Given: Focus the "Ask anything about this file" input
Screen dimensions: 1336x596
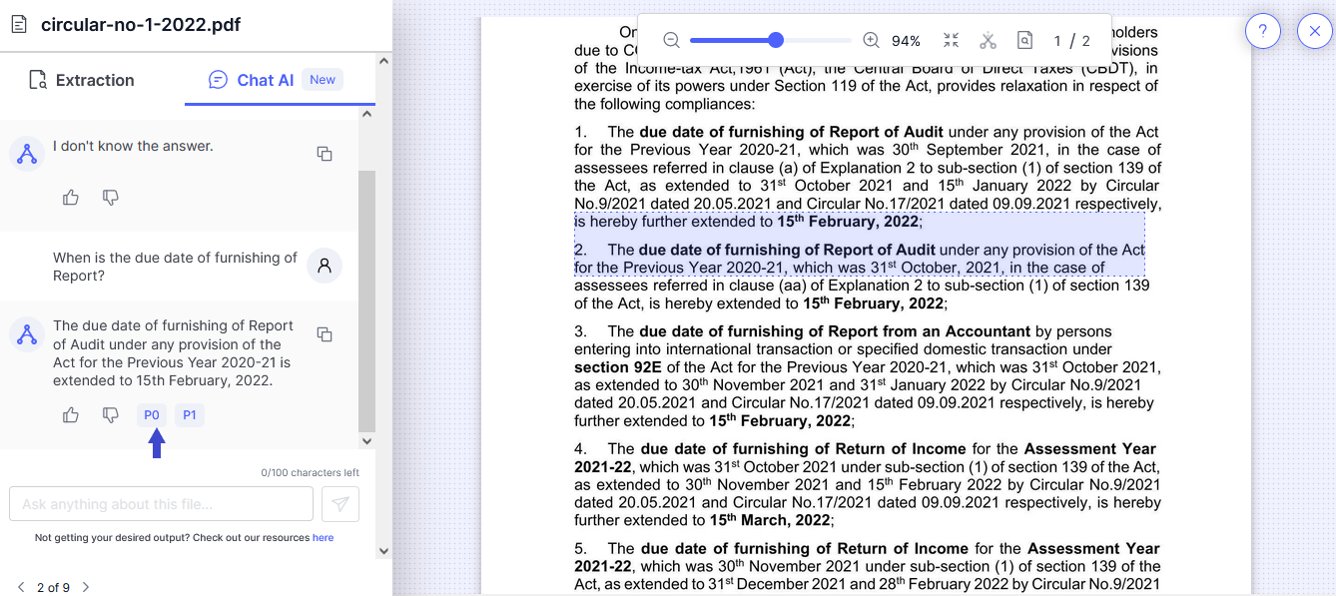Looking at the screenshot, I should coord(161,504).
